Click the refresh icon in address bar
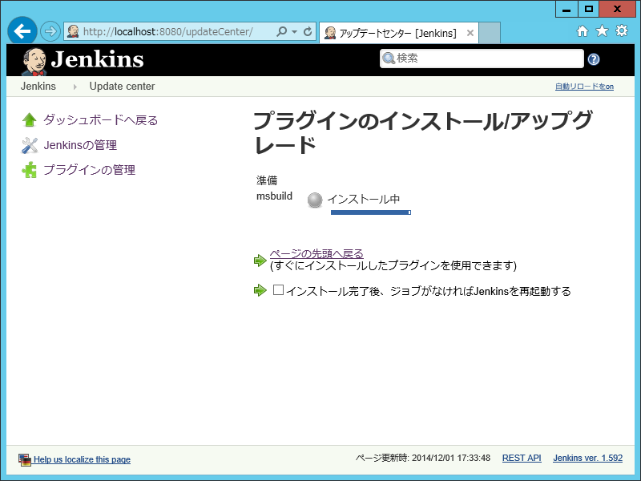The image size is (641, 481). pyautogui.click(x=308, y=31)
